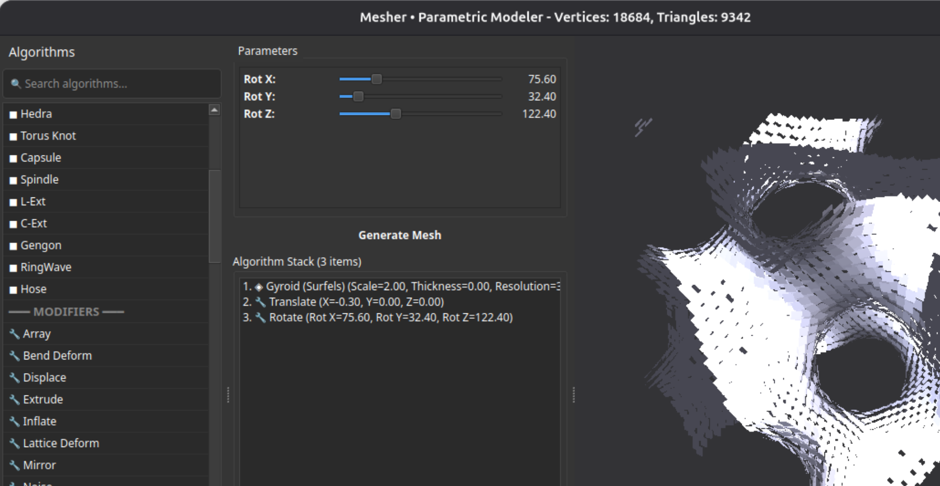
Task: Toggle the Capsule shape checkbox
Action: [13, 157]
